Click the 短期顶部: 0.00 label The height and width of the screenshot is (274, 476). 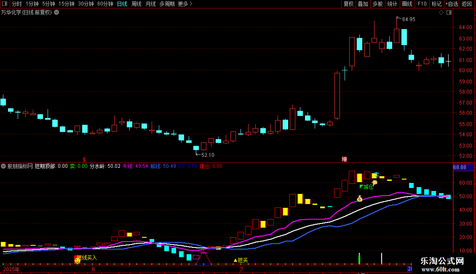pyautogui.click(x=51, y=166)
